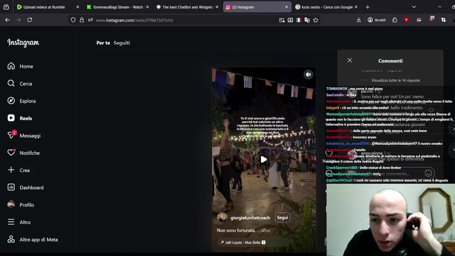The width and height of the screenshot is (455, 256).
Task: Switch to Upload videos at Rumble tab
Action: coord(44,7)
